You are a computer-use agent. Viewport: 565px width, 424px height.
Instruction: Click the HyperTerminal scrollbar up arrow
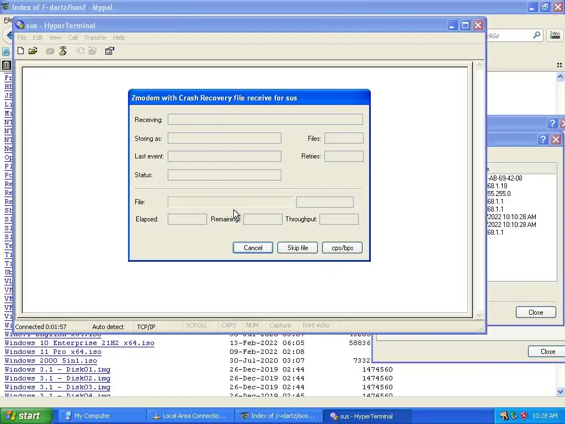[x=479, y=65]
